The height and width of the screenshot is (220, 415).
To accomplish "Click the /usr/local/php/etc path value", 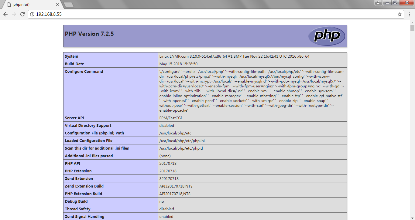I will pos(175,133).
